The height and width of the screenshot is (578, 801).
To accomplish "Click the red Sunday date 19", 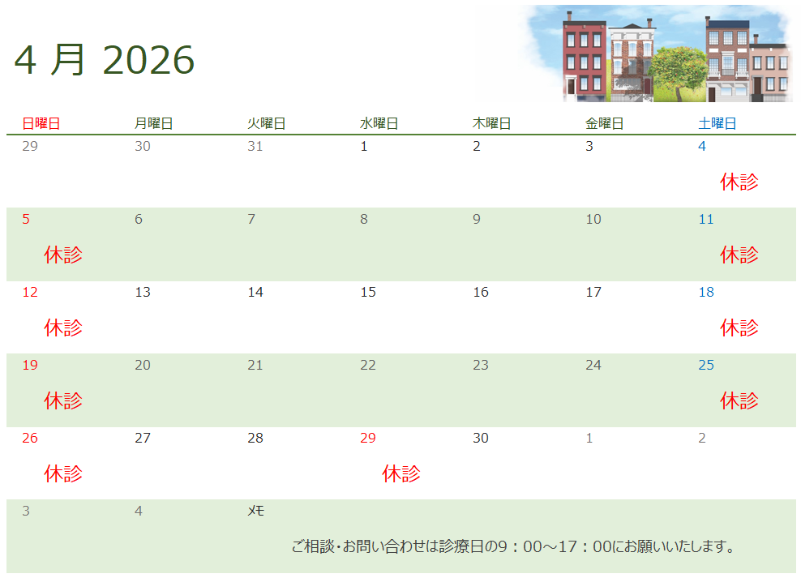I will click(x=30, y=366).
